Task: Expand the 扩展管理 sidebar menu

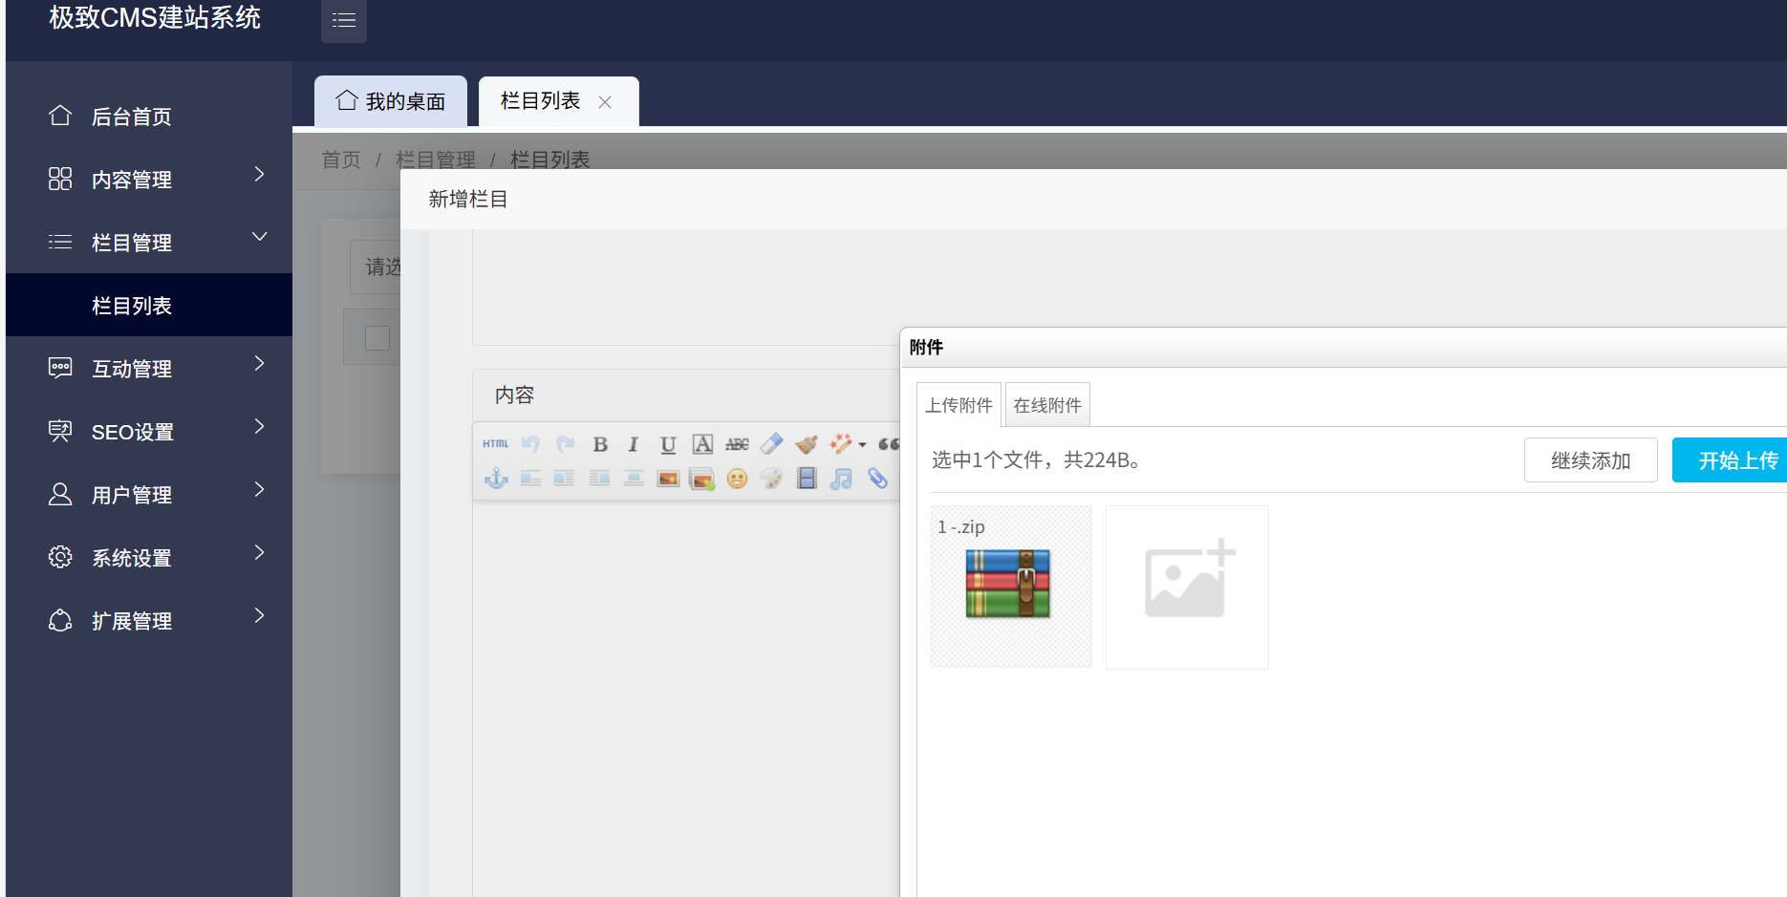Action: click(149, 621)
